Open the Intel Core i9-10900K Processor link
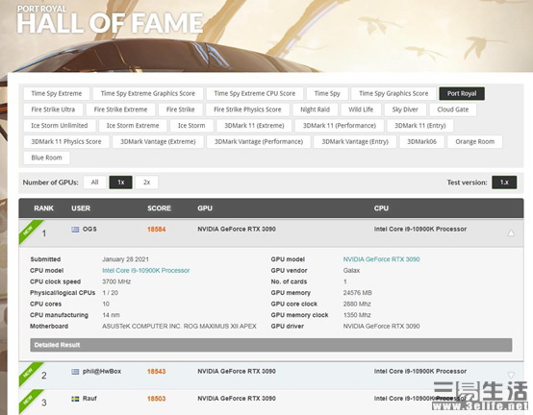Screen dimensions: 533x415 coord(146,271)
